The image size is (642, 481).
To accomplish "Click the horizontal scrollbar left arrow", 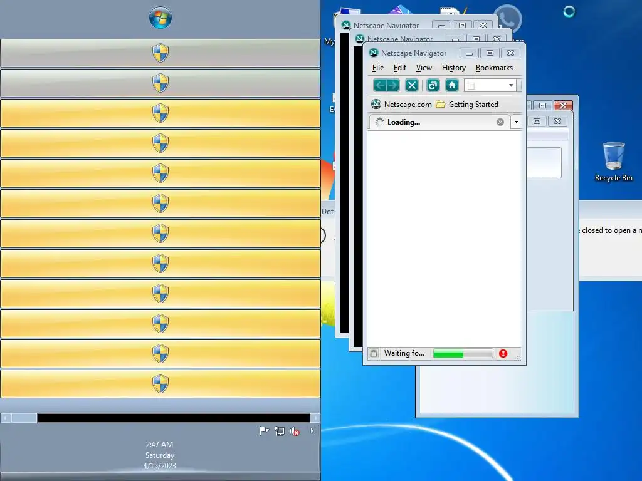I will tap(5, 418).
